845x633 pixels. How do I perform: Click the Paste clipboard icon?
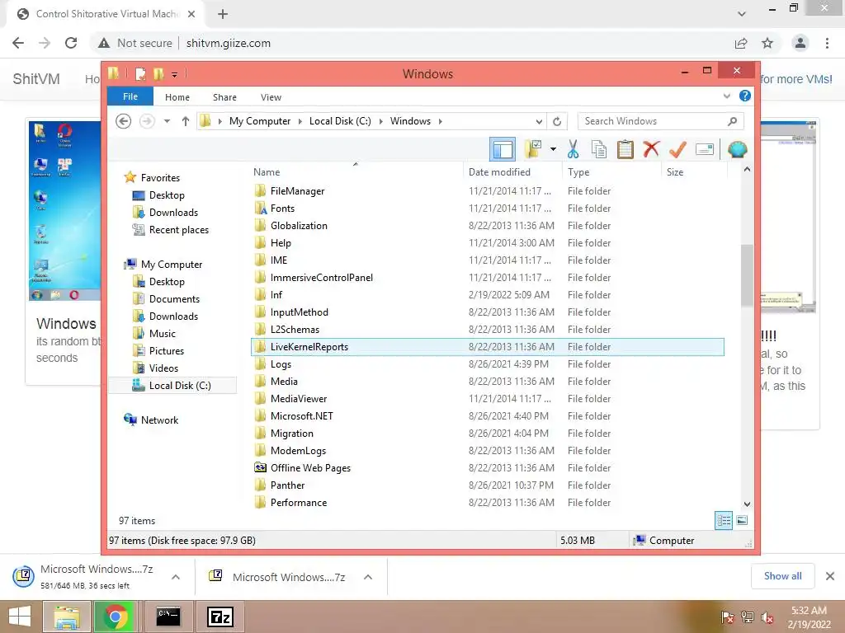625,149
